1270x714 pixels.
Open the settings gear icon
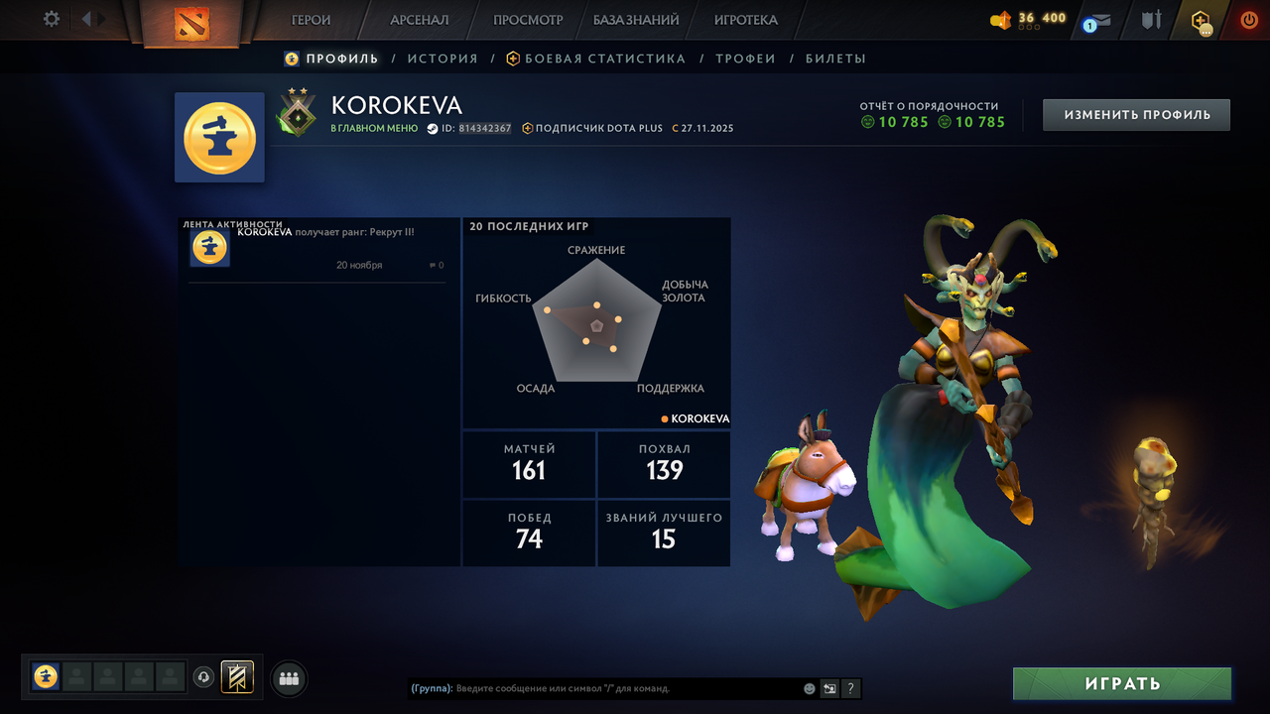[x=52, y=19]
